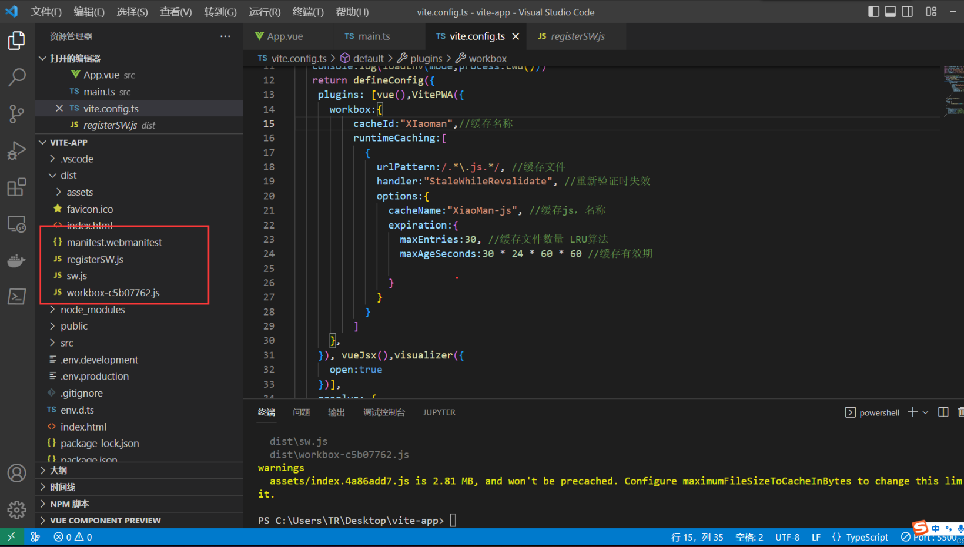964x547 pixels.
Task: Split the terminal panel
Action: point(943,412)
